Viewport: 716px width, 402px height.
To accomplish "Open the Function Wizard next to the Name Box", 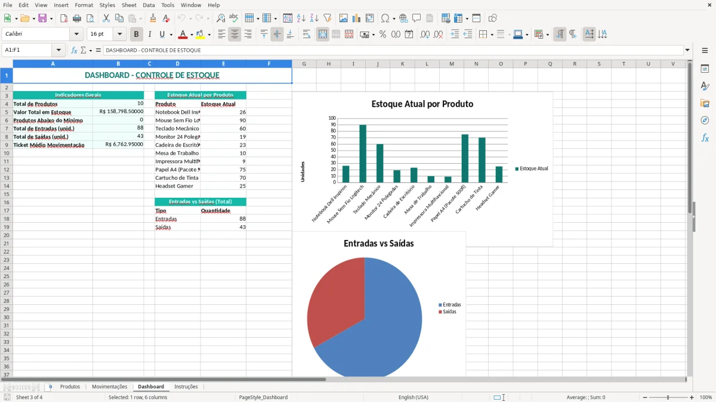I will tap(75, 50).
